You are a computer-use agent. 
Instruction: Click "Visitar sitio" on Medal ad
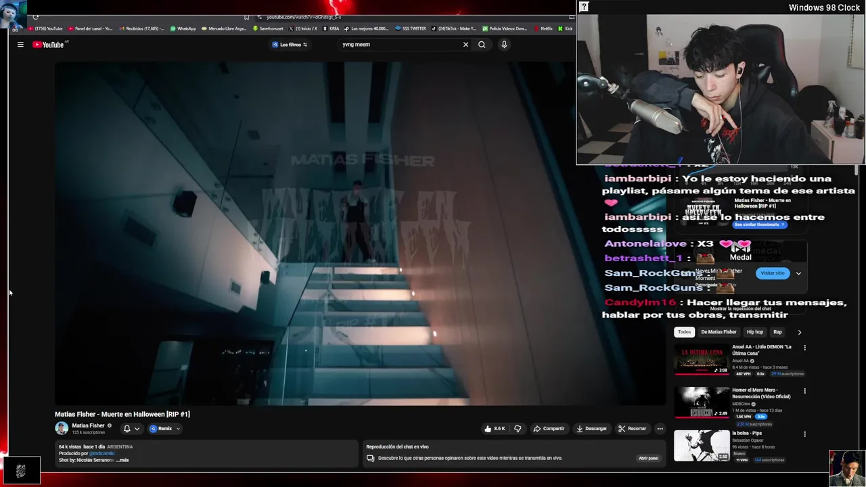point(772,273)
